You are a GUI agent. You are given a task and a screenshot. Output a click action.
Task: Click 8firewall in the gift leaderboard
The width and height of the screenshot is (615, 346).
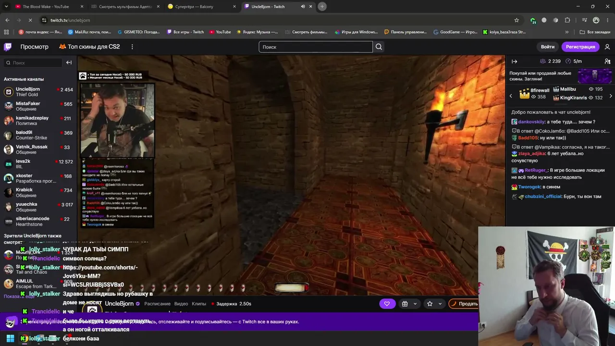tap(540, 90)
